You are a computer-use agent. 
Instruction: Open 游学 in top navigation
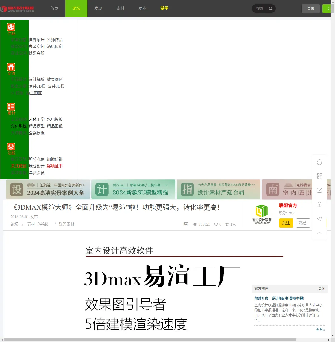coord(164,8)
